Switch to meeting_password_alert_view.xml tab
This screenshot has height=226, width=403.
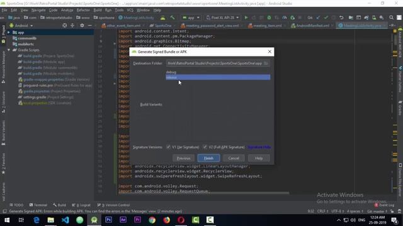(x=212, y=26)
